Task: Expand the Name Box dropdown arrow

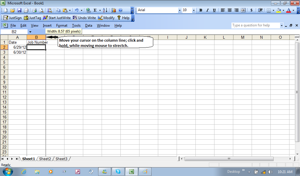Action: tap(30, 32)
